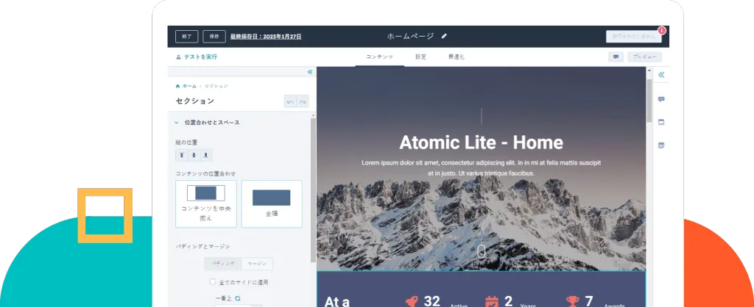The image size is (754, 307).
Task: Collapse the right sidebar double chevron
Action: click(661, 75)
